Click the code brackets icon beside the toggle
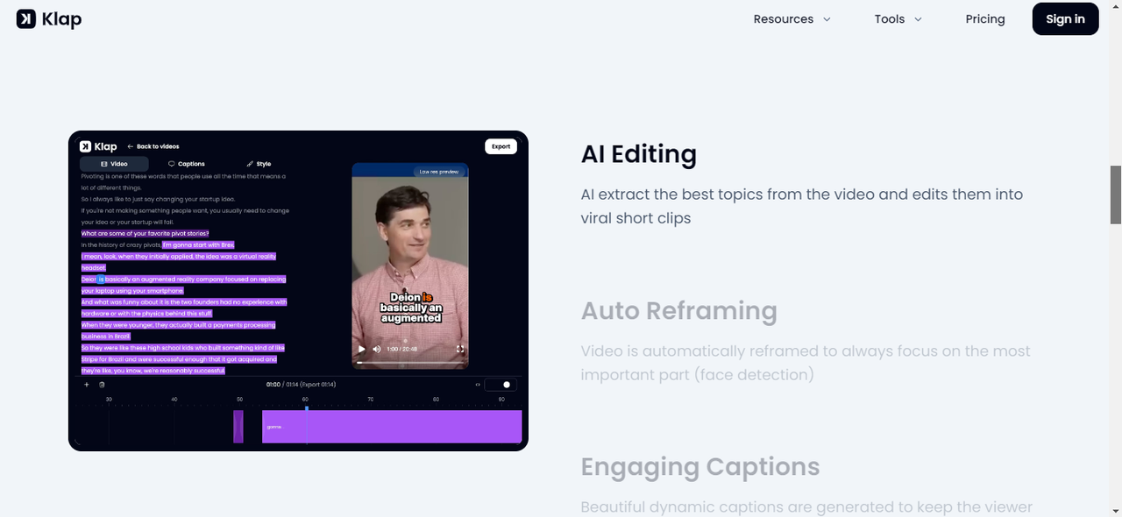 tap(478, 385)
